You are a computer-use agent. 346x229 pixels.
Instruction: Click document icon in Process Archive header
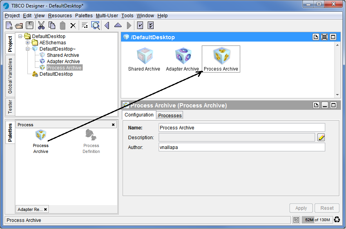click(x=316, y=105)
